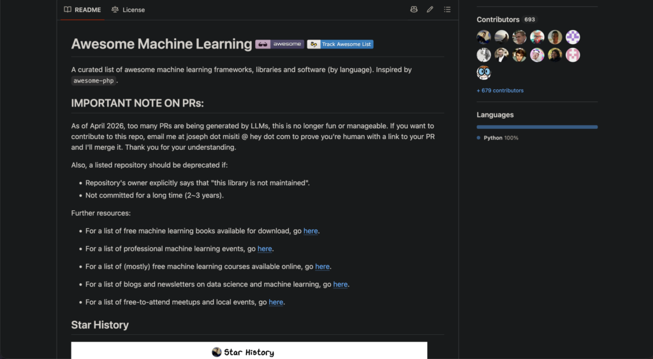Click the 'Star History' section heading
This screenshot has height=359, width=653.
100,325
